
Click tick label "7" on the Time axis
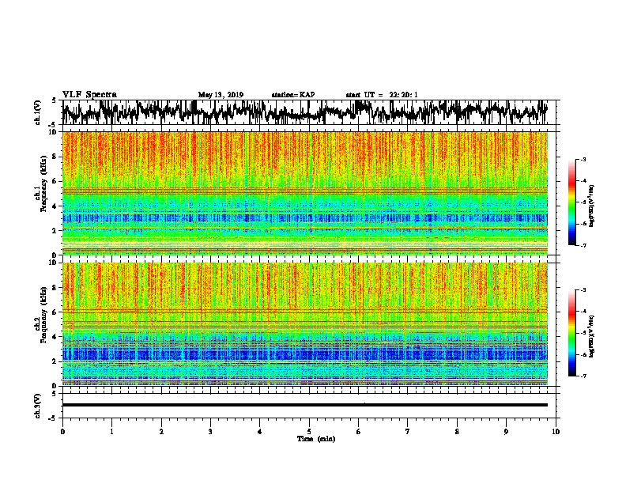pos(408,431)
